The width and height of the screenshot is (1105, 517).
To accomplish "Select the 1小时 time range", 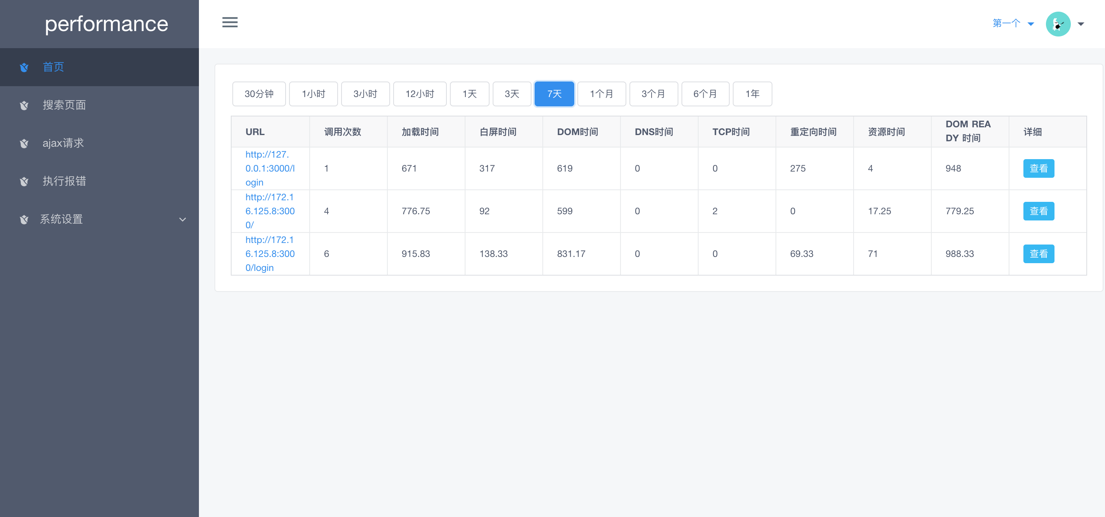I will [x=314, y=94].
